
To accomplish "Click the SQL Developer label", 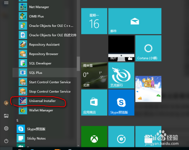I will [40, 63].
